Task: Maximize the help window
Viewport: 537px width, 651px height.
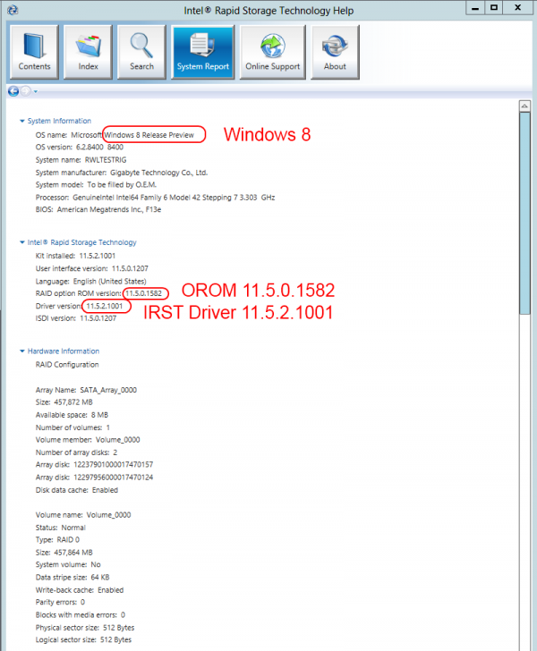Action: tap(494, 8)
